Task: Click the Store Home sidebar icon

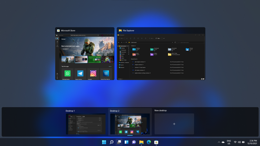Action: click(x=57, y=38)
